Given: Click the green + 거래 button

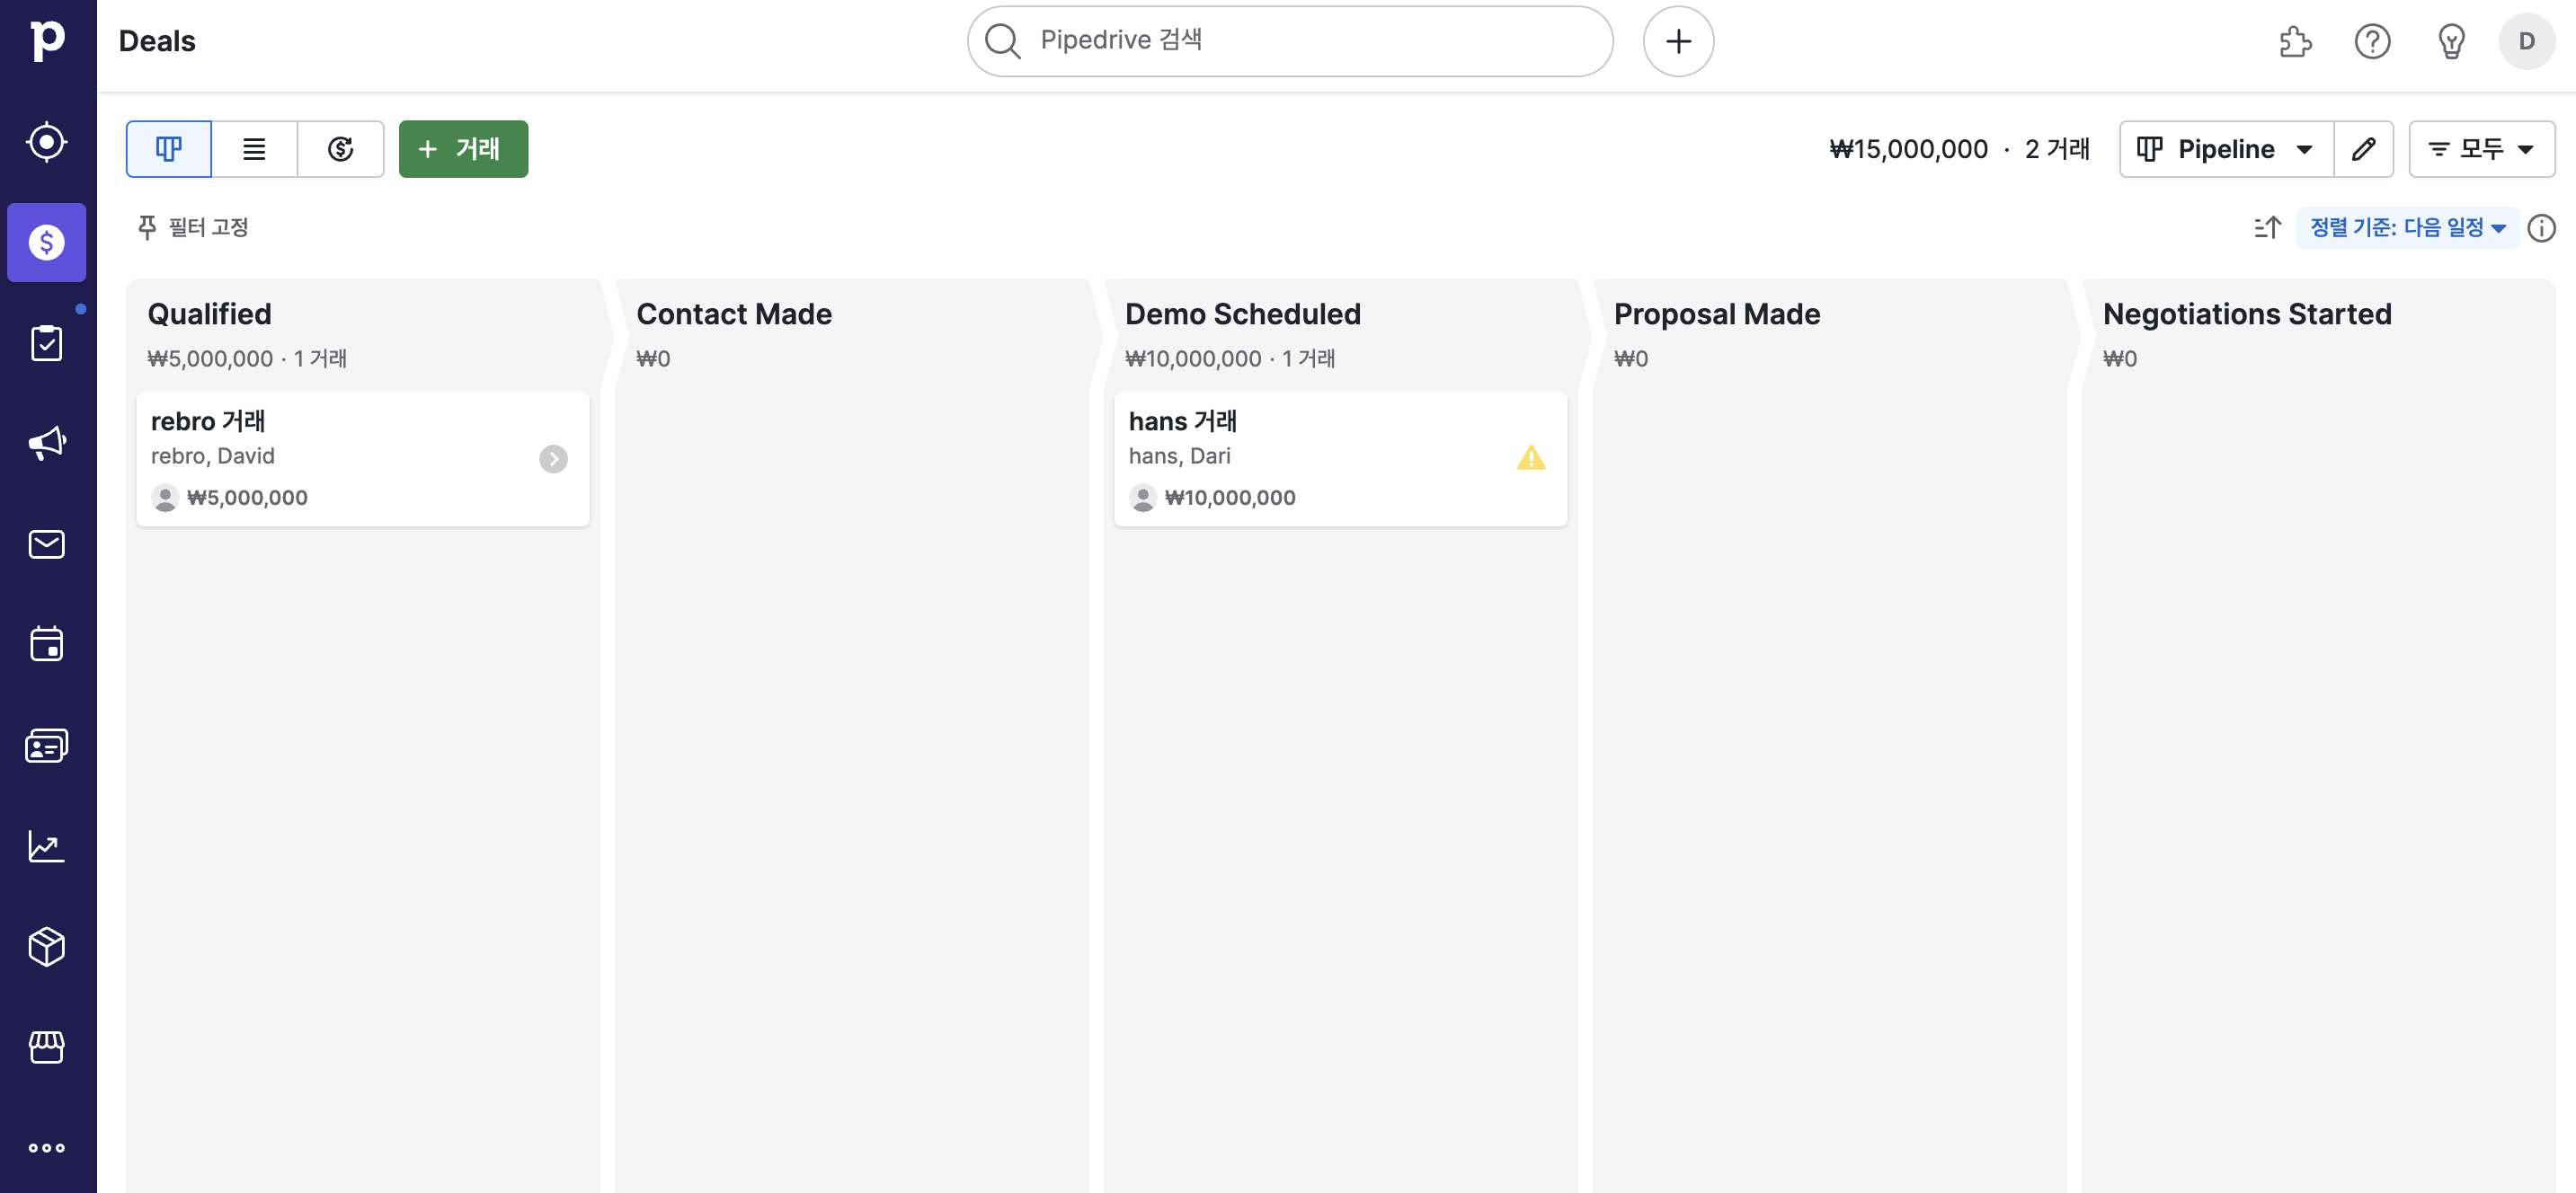Looking at the screenshot, I should click(463, 149).
